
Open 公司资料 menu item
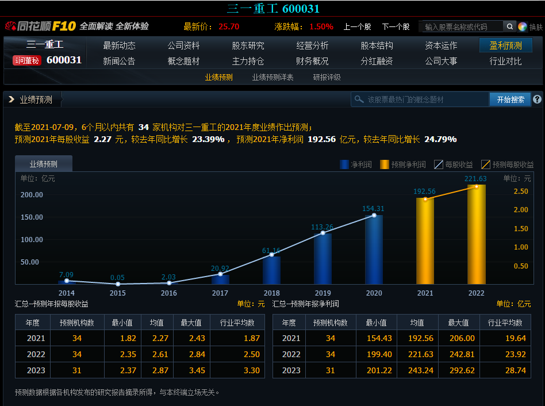(183, 45)
